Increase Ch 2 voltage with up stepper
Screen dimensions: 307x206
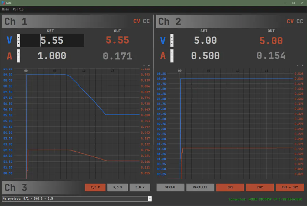(172, 37)
